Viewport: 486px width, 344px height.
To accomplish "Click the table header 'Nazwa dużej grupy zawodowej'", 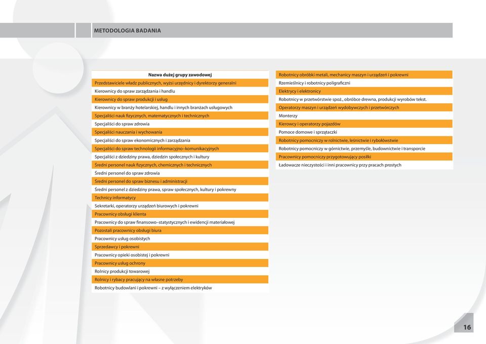I will (x=180, y=75).
